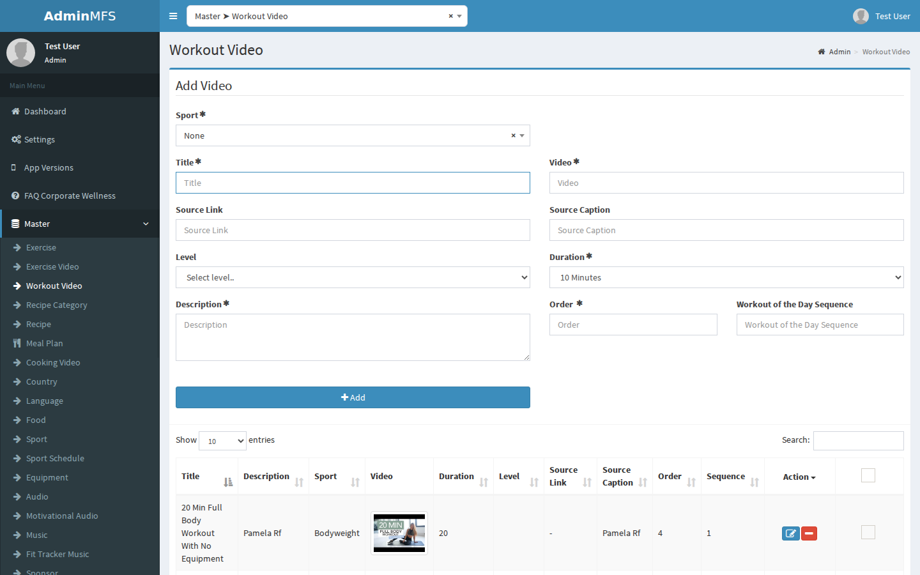Open the Duration 10 Minutes dropdown
The width and height of the screenshot is (920, 575).
726,277
